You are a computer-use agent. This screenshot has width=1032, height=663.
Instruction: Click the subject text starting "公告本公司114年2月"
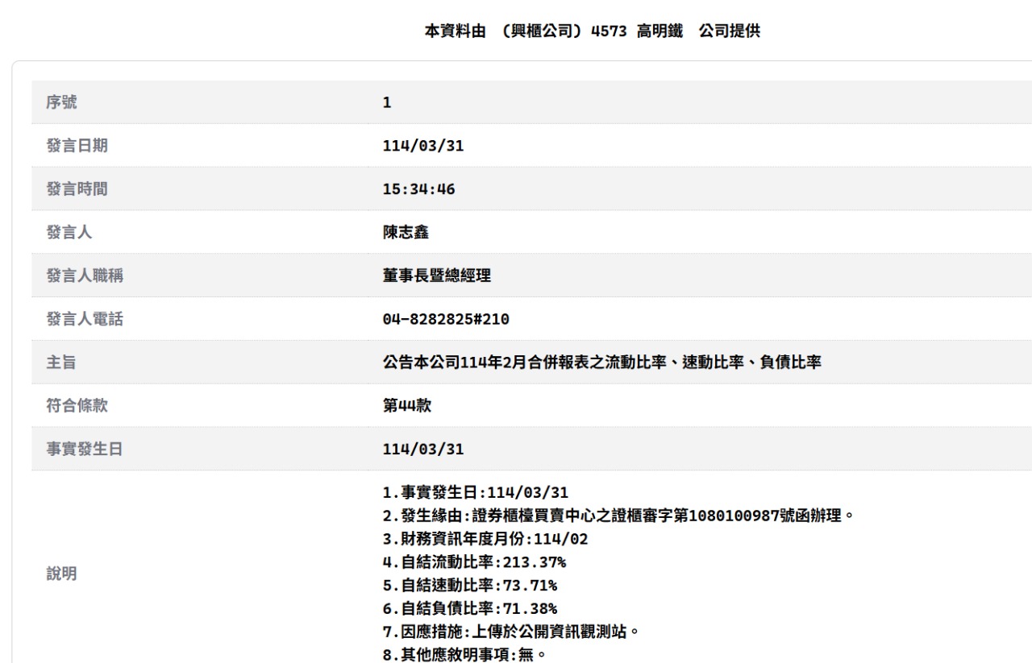point(601,363)
